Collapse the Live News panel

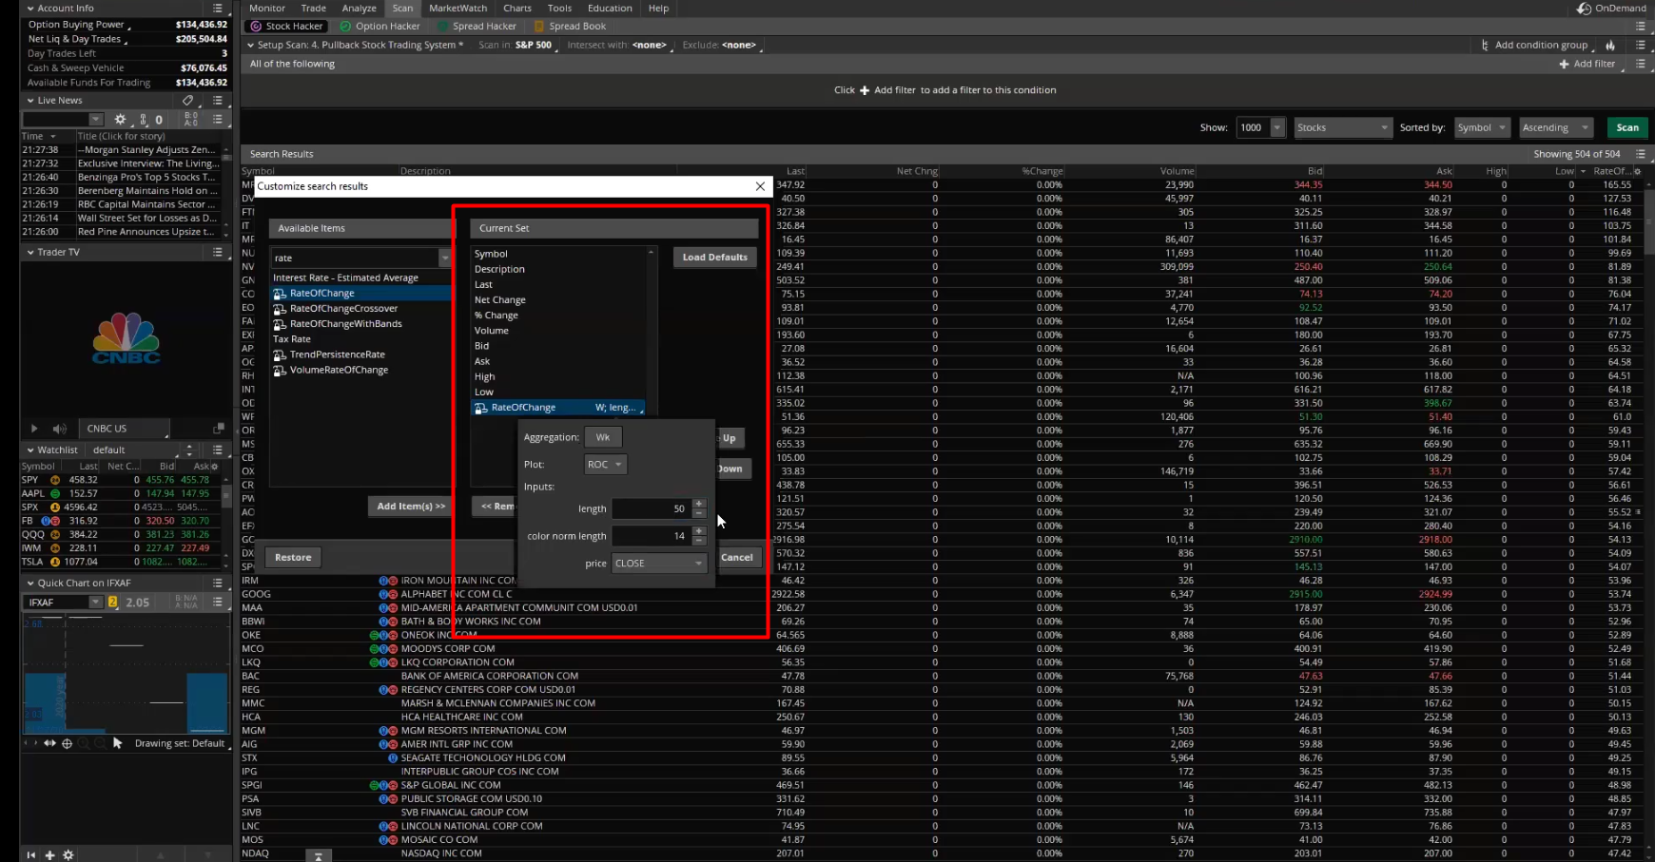point(29,100)
